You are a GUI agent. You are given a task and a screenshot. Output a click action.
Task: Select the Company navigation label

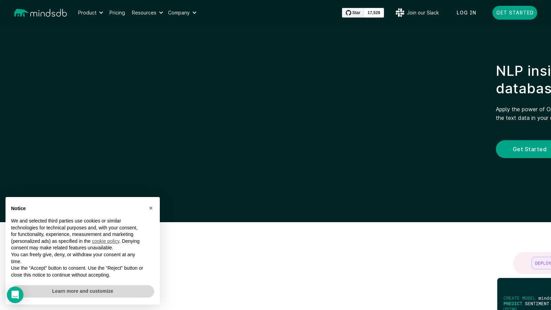coord(179,13)
